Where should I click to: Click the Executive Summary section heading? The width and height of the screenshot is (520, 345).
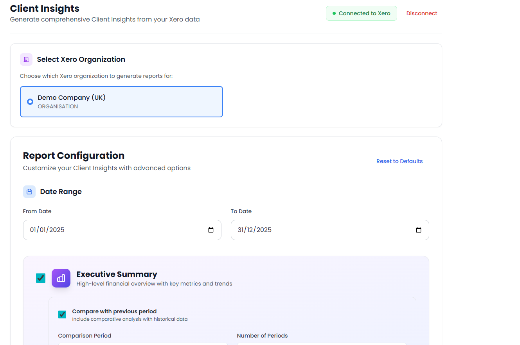[116, 274]
